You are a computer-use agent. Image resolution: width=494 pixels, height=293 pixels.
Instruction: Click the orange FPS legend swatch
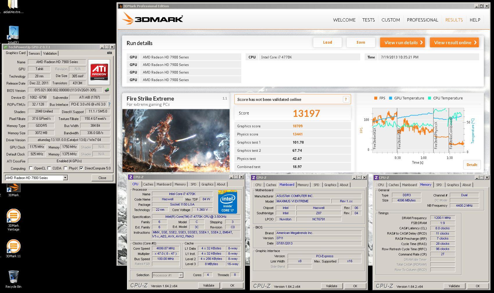[x=376, y=98]
